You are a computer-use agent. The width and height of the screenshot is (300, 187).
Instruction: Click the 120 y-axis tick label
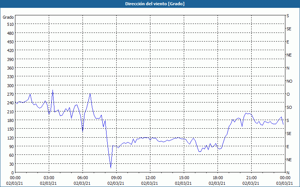point(10,138)
